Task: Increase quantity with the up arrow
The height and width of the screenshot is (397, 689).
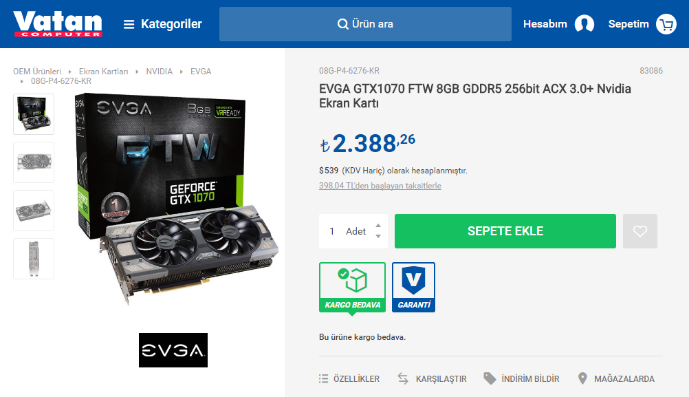Action: 378,226
